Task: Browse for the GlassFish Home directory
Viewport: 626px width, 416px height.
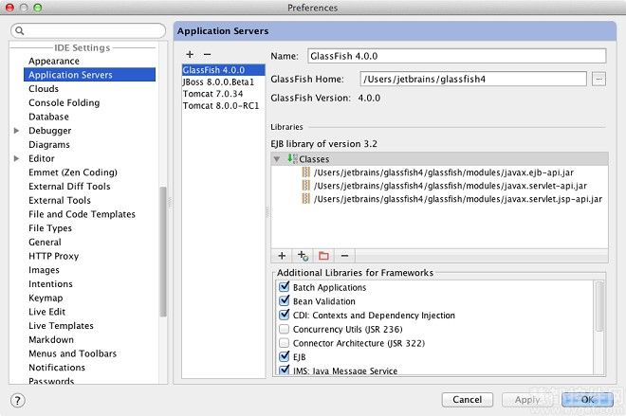Action: [x=598, y=79]
